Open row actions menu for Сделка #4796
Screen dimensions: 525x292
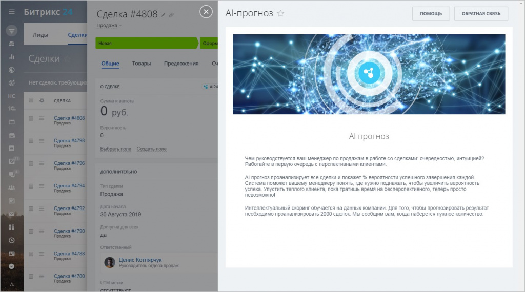click(x=42, y=163)
